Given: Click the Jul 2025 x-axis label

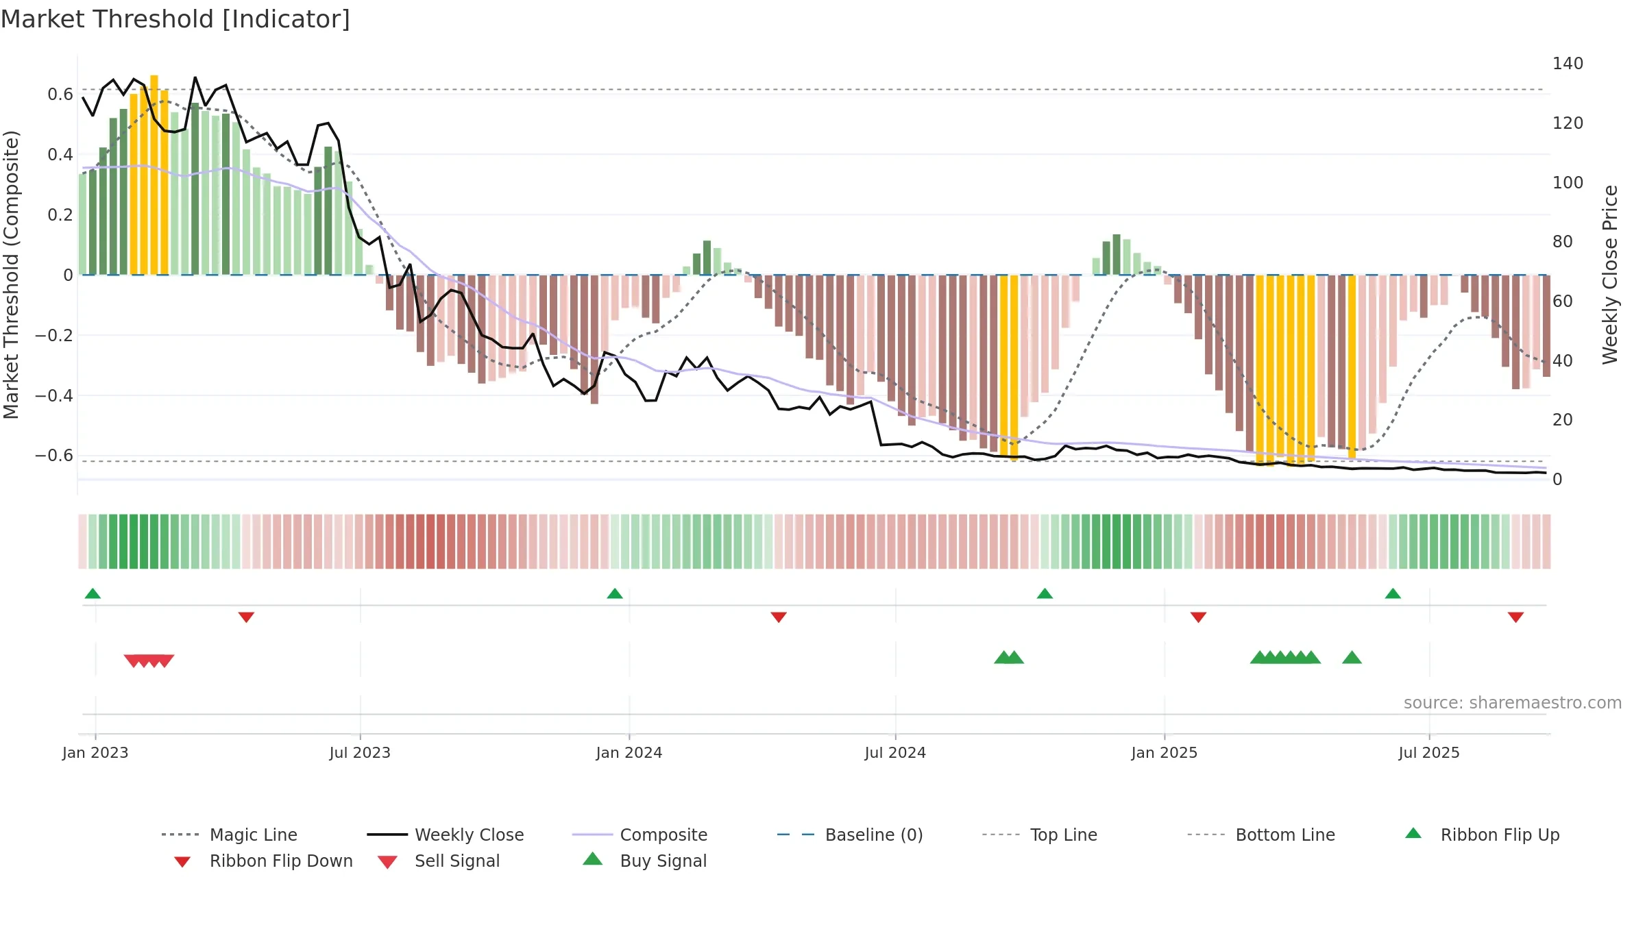Looking at the screenshot, I should coord(1429,752).
